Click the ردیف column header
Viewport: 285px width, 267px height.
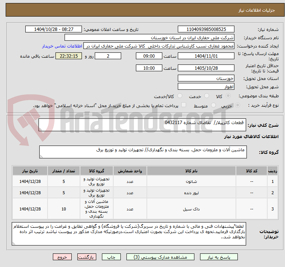click(x=273, y=171)
